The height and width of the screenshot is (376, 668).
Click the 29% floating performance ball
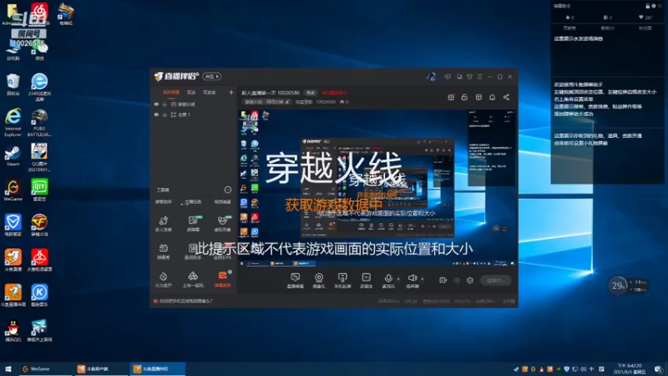click(x=618, y=286)
